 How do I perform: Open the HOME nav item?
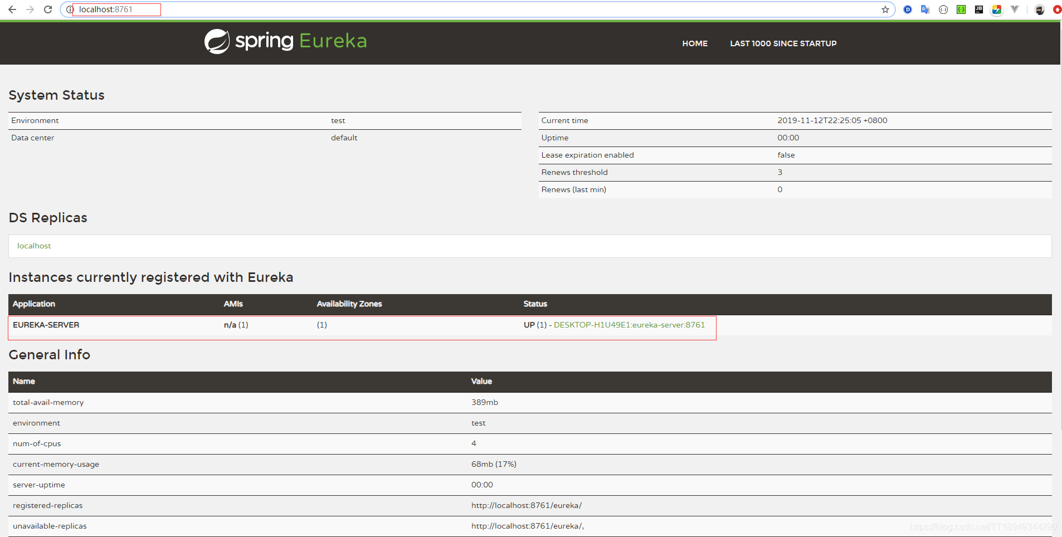click(x=695, y=43)
